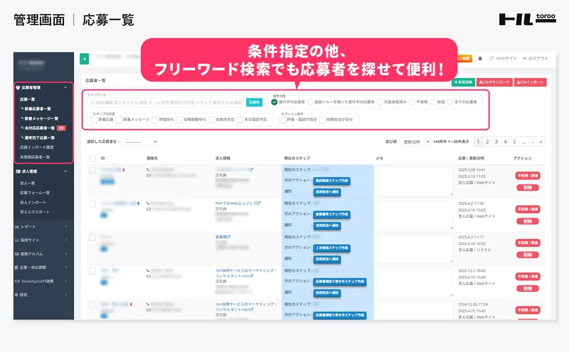The image size is (569, 352).
Task: Click the external link icon beside PHPでのWebエンジニア
Action: click(259, 203)
